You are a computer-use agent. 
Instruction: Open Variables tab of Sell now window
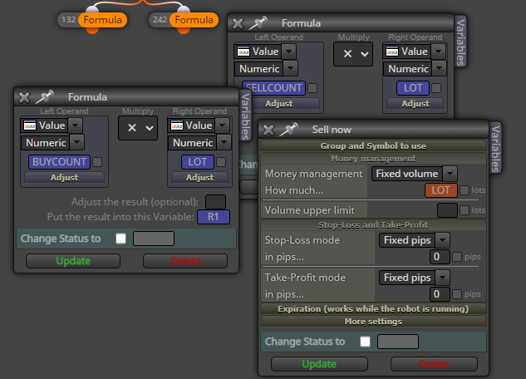495,148
